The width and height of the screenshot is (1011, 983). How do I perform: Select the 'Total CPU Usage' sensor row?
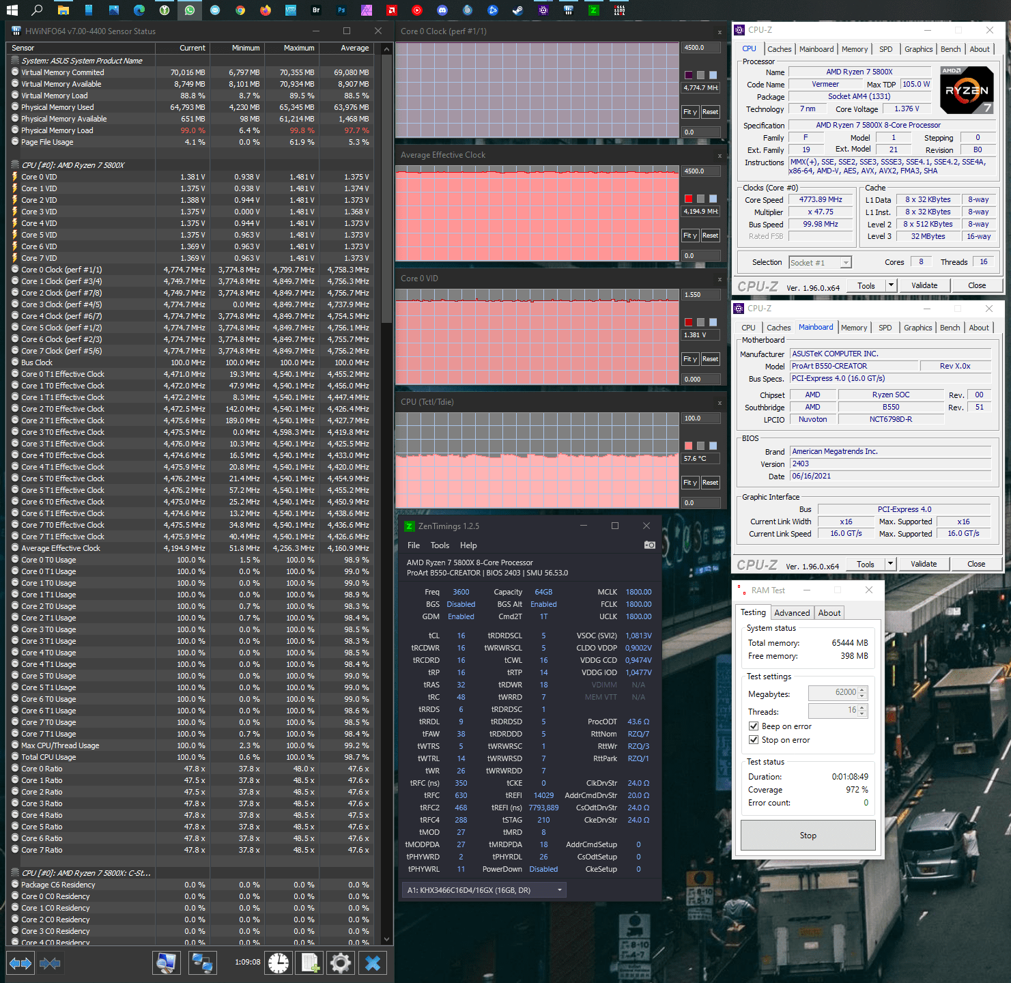click(x=191, y=757)
